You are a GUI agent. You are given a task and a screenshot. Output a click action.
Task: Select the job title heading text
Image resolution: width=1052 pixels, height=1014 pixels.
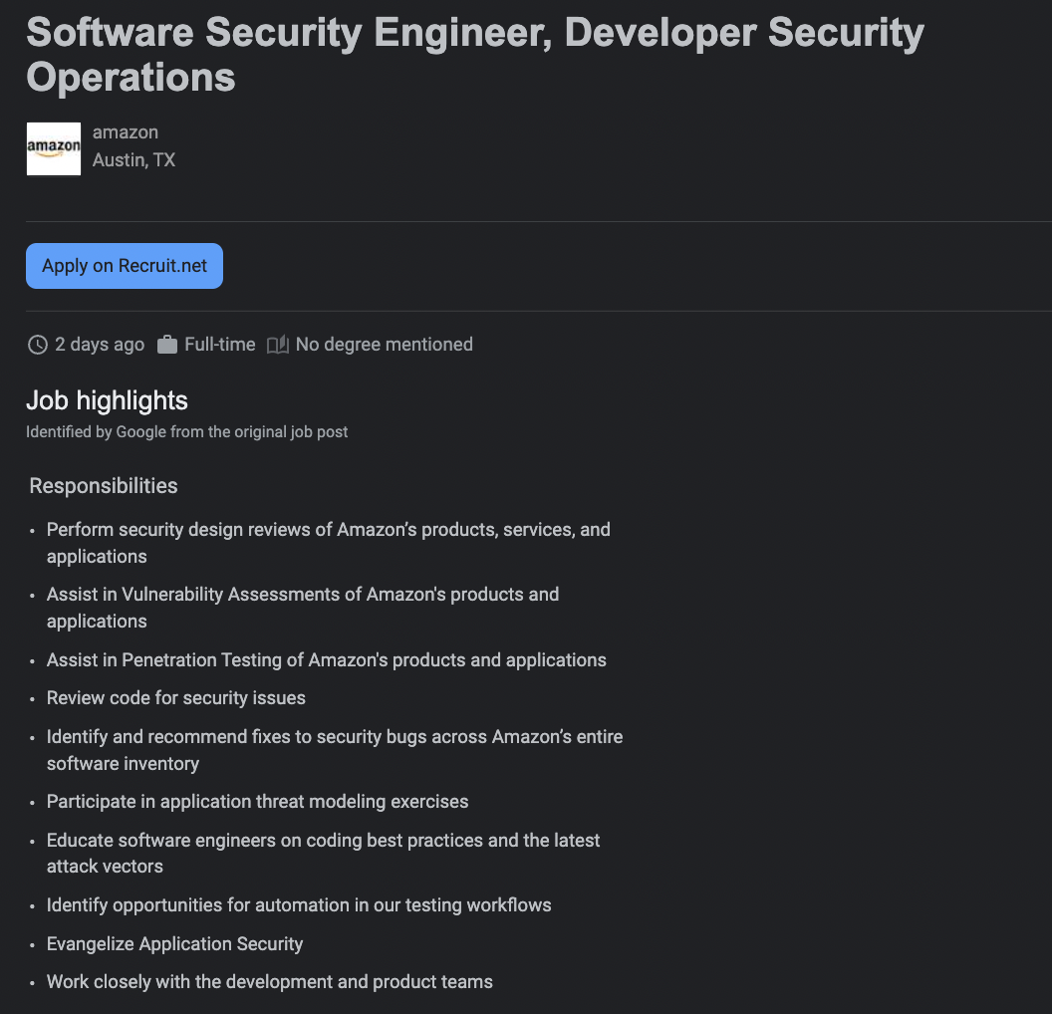pos(475,55)
